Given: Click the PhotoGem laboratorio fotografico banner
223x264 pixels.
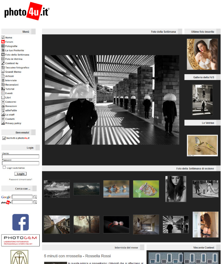Looking at the screenshot, I should [20, 240].
